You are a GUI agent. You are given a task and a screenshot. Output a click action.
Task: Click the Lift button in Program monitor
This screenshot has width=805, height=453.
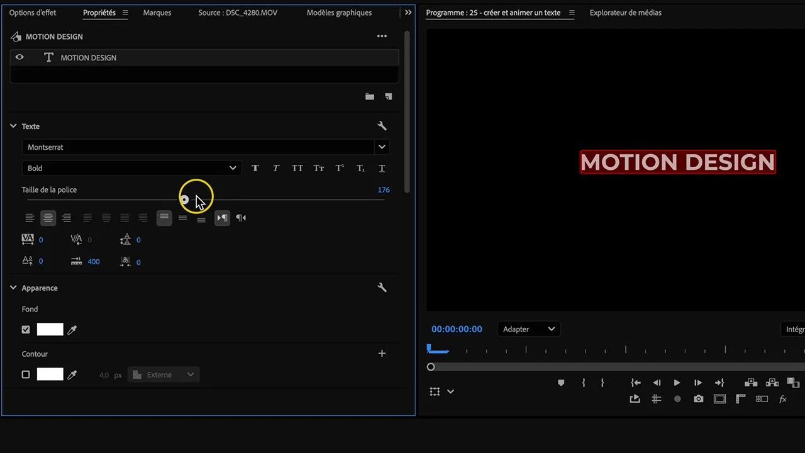751,383
